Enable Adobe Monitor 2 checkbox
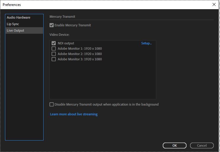Screen dimensions: 220x152 pyautogui.click(x=54, y=54)
